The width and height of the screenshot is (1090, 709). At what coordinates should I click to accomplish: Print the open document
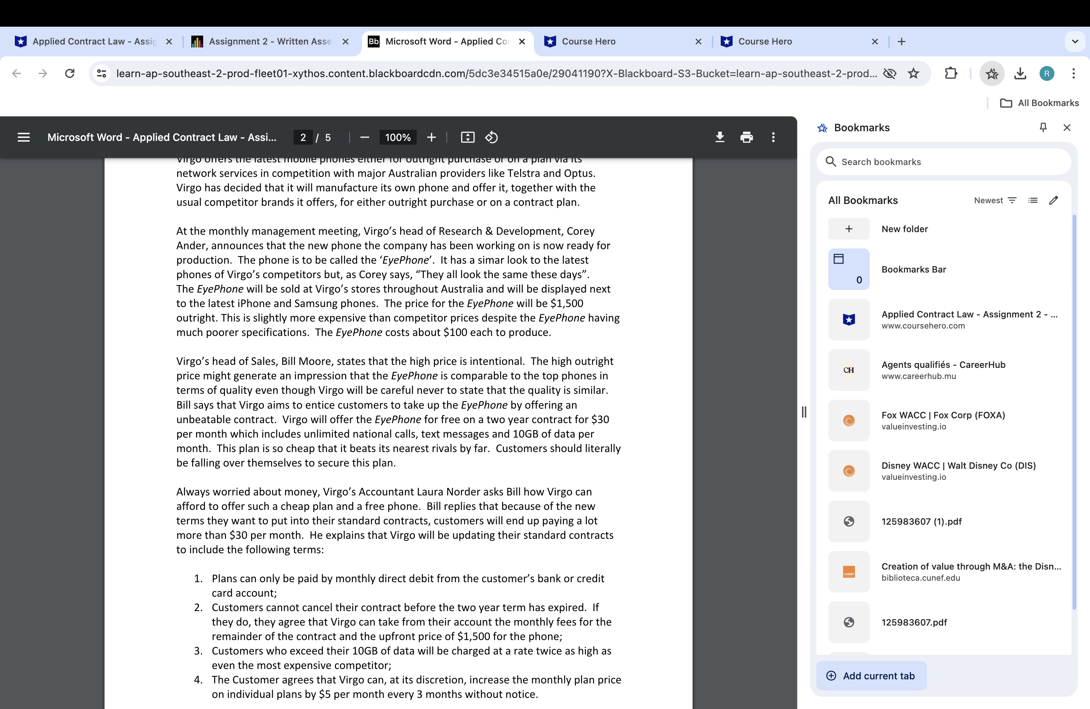tap(747, 137)
